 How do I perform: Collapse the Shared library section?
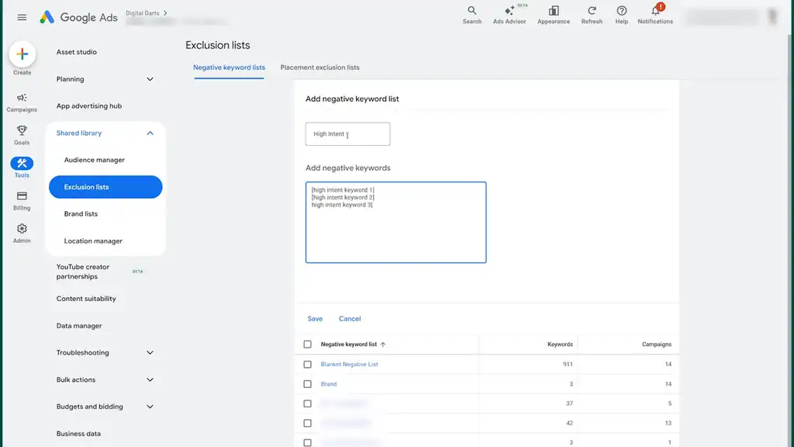150,133
